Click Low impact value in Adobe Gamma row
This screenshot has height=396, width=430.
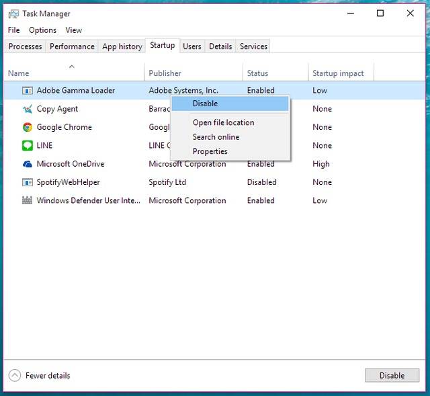320,90
